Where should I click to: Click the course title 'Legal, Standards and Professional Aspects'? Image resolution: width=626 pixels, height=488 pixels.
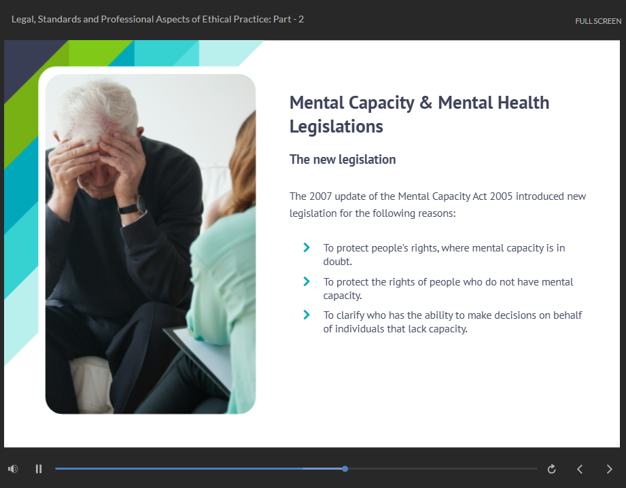pyautogui.click(x=158, y=19)
